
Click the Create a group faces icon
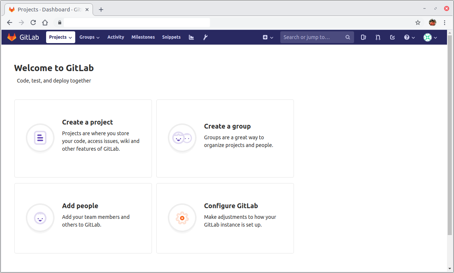point(182,138)
